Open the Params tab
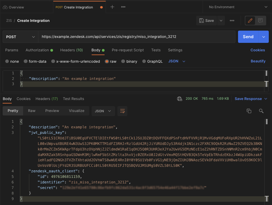Screen dimensions: 272x205 (x=12, y=50)
